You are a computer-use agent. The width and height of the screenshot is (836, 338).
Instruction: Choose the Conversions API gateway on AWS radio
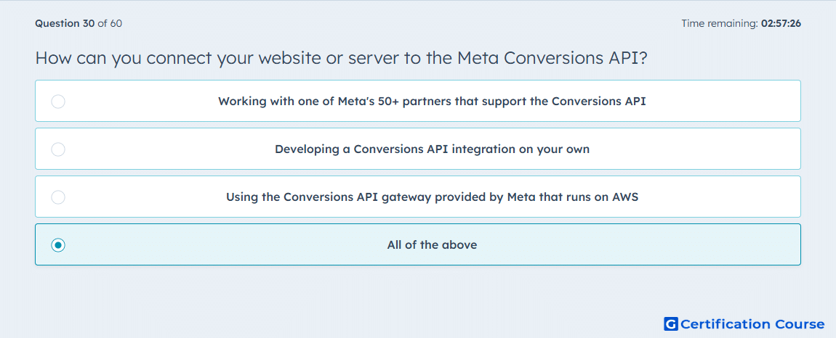(x=58, y=197)
